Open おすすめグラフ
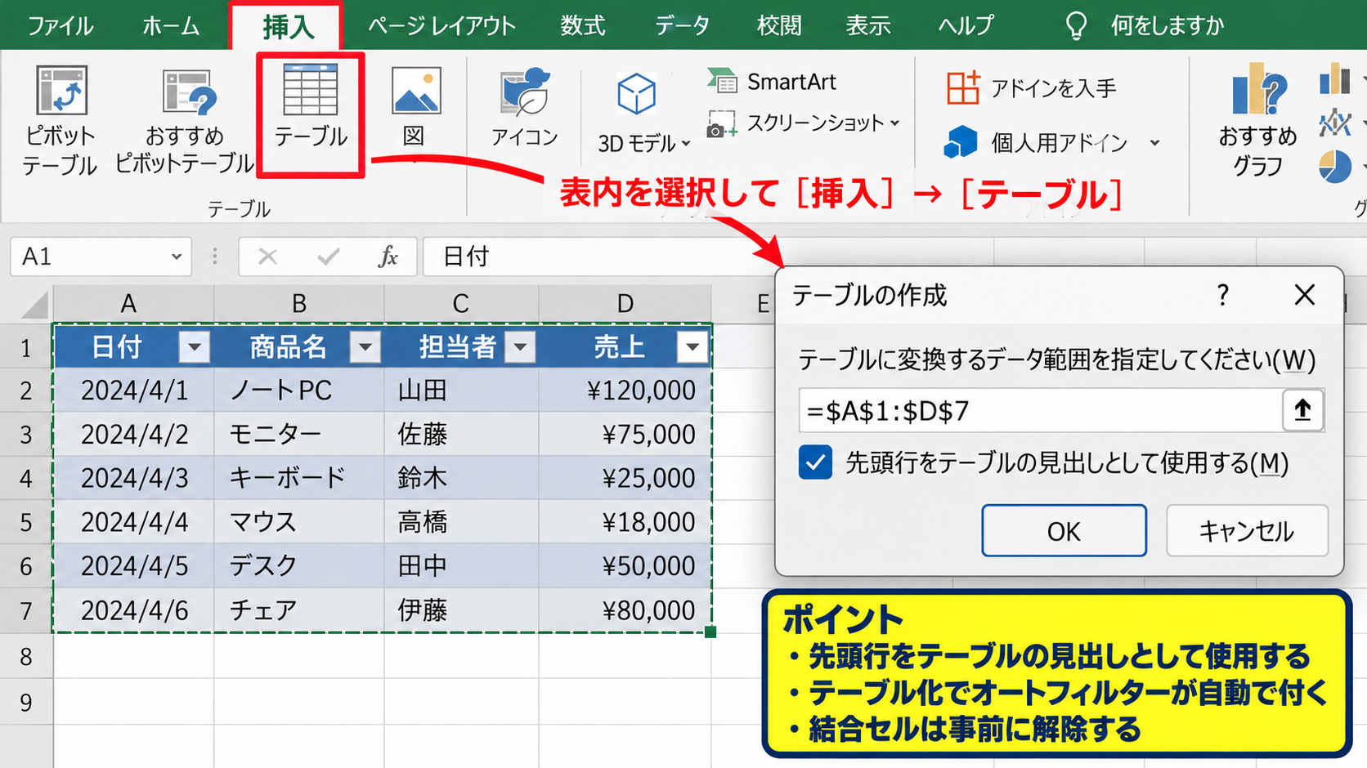Screen dimensions: 1367x768 point(1257,122)
